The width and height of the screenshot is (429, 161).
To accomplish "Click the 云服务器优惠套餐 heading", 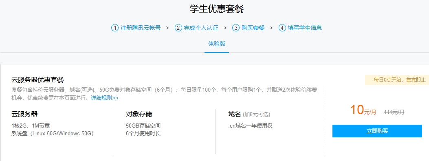I will tap(37, 80).
